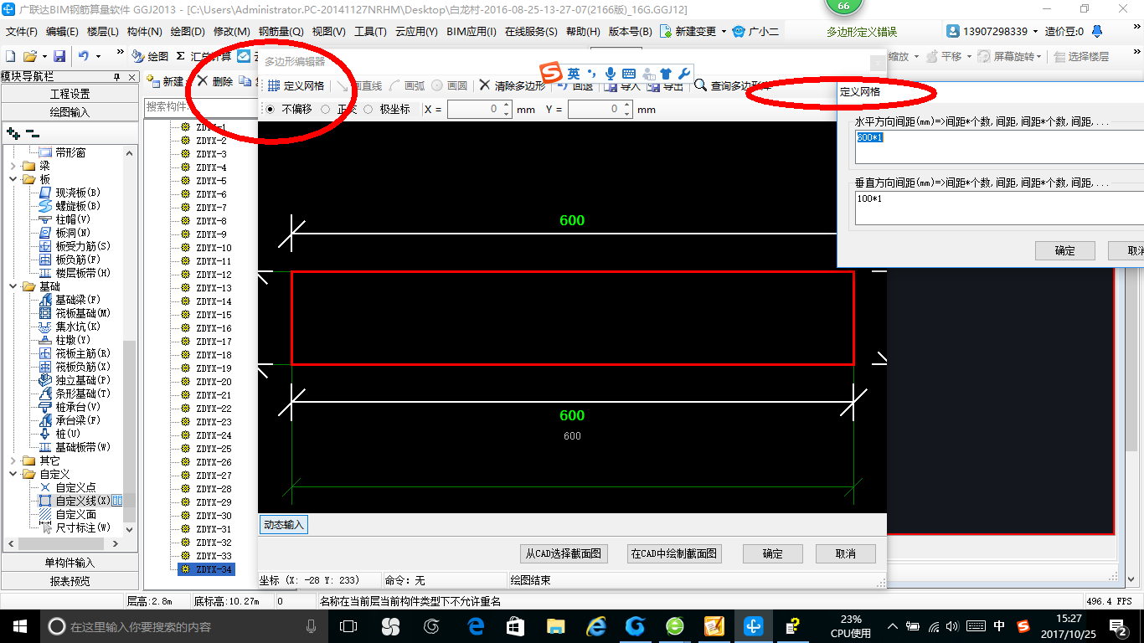Open the 楼层(L) menu
The image size is (1144, 643).
coord(102,32)
